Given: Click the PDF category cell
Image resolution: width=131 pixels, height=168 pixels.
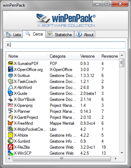Looking at the screenshot, I should tap(53, 64).
